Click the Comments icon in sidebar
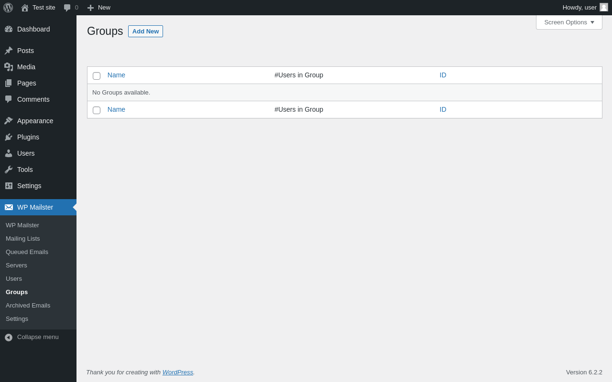Viewport: 612px width, 382px height. pyautogui.click(x=9, y=99)
